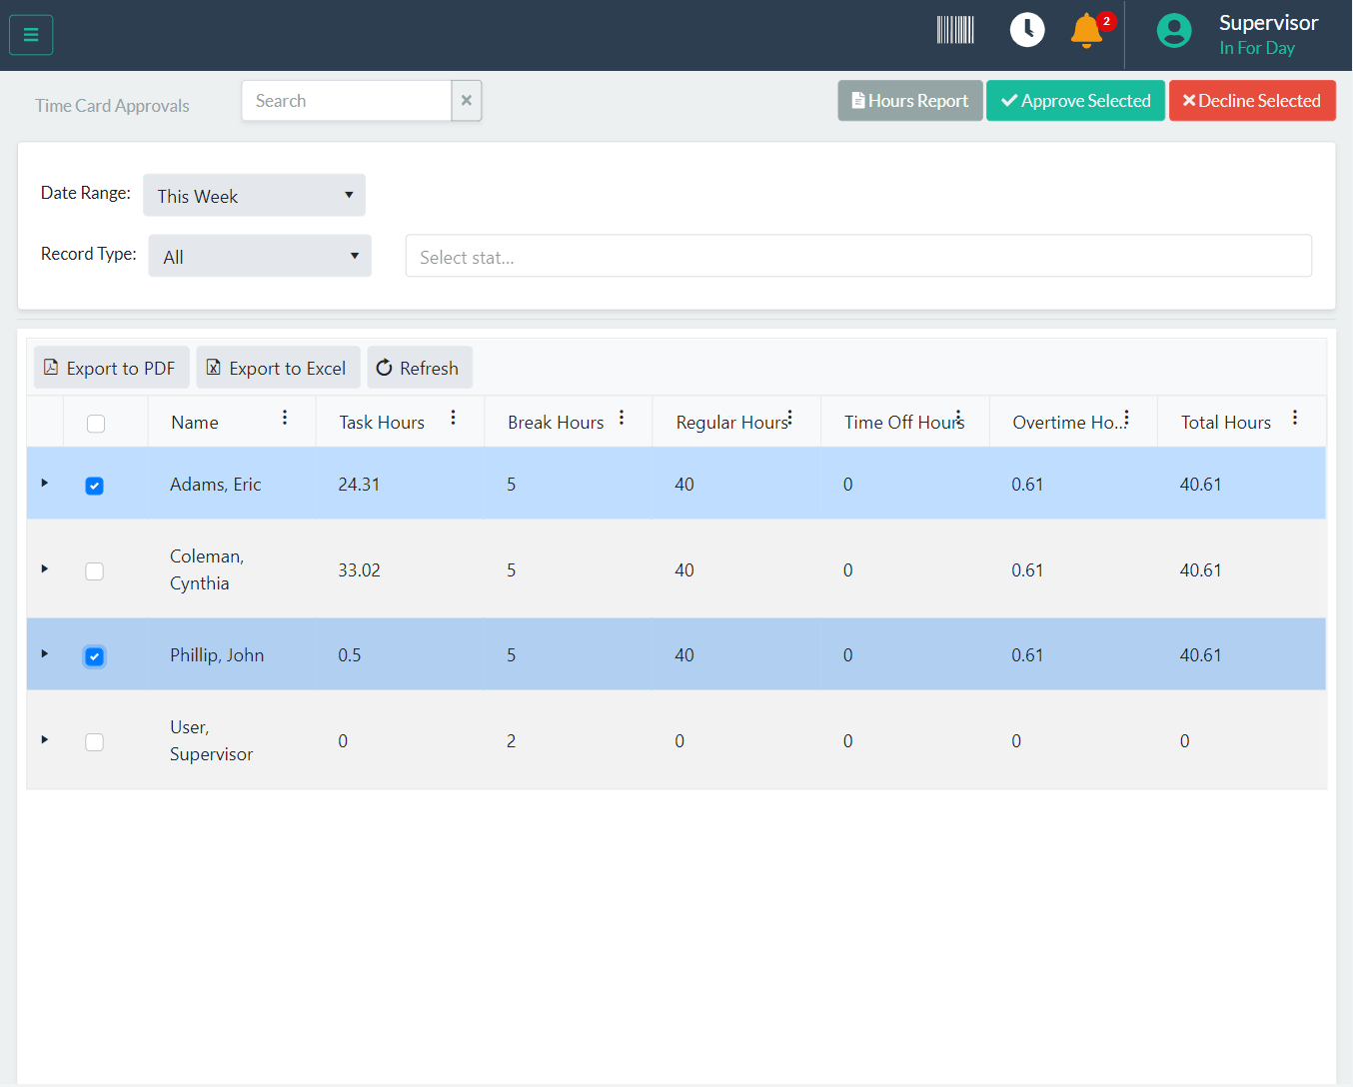Open Time Off Hours column options menu
This screenshot has height=1087, width=1353.
(x=958, y=418)
